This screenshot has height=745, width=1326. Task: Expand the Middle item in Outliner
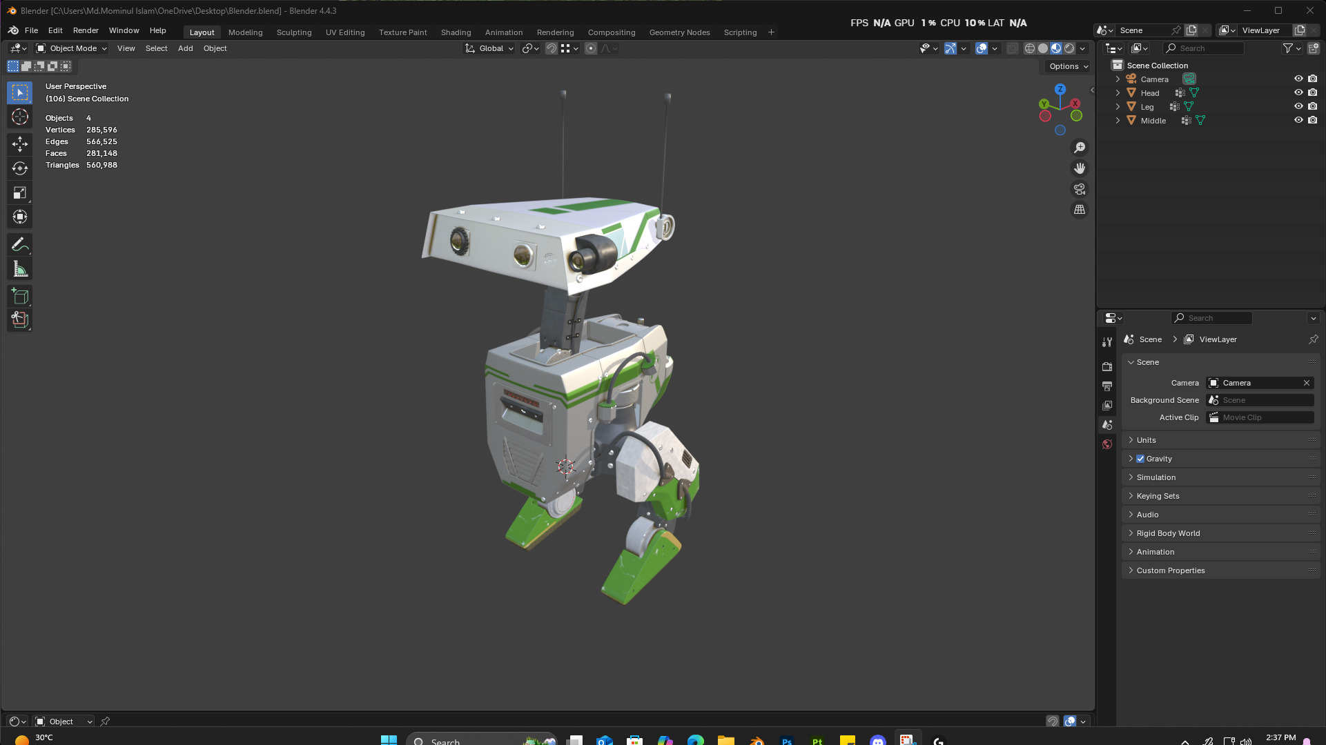tap(1118, 121)
